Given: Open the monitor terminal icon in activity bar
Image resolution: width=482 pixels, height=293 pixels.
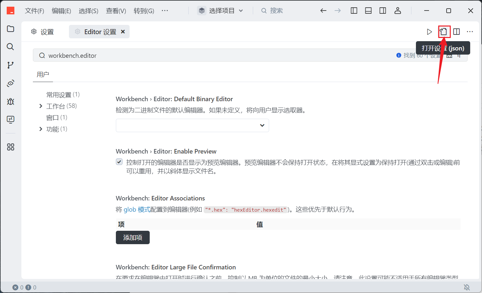Looking at the screenshot, I should point(11,120).
